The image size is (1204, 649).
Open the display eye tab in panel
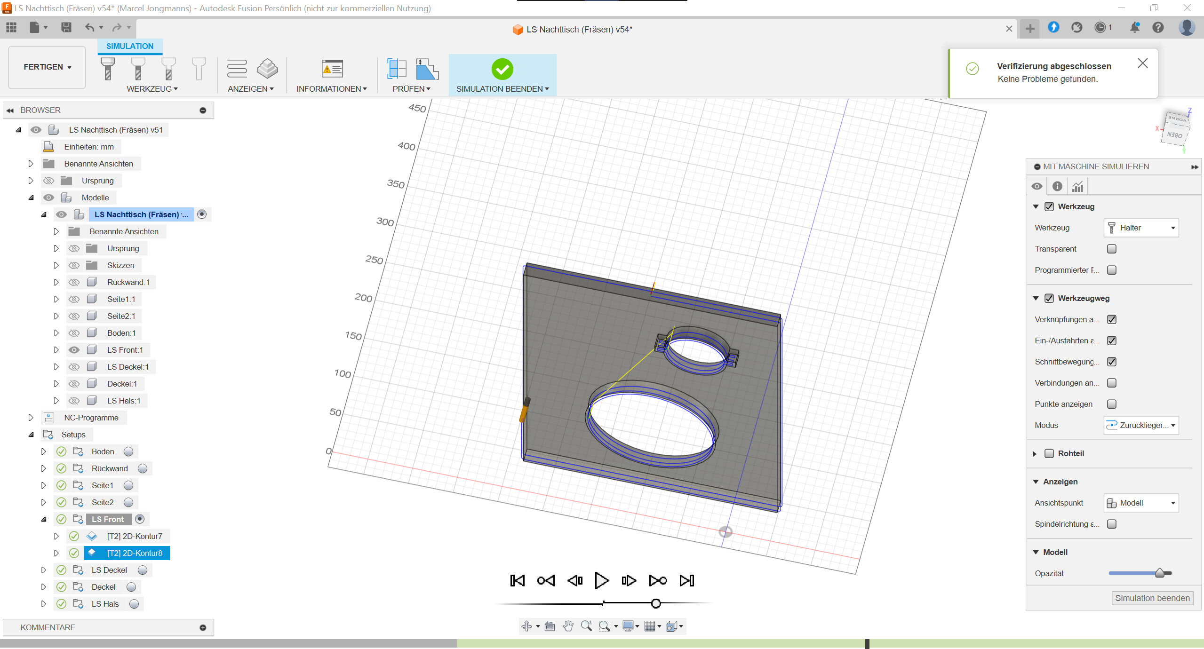point(1037,186)
